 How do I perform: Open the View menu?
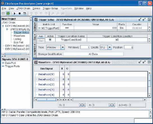pyautogui.click(x=11, y=8)
